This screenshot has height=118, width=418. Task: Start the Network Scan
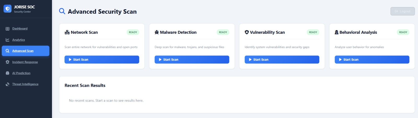[102, 60]
